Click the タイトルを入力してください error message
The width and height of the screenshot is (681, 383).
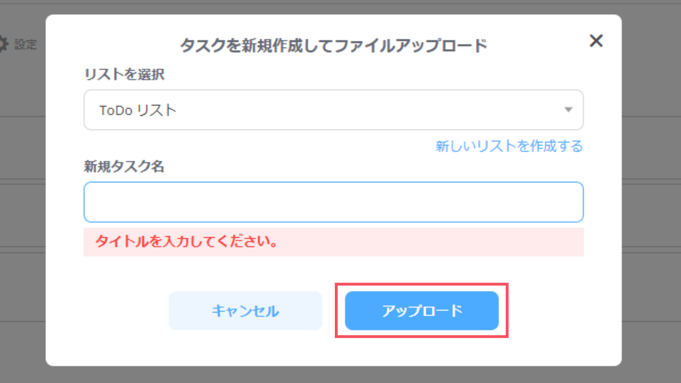tap(186, 243)
